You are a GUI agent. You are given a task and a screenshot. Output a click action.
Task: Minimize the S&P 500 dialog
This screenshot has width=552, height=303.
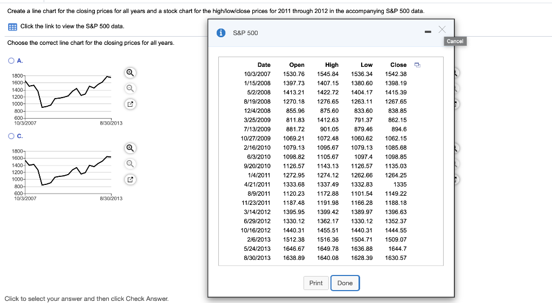(427, 32)
